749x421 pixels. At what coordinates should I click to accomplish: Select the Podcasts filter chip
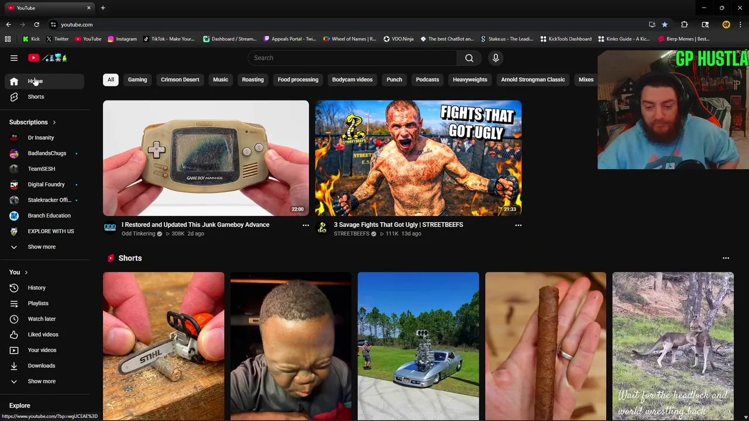click(427, 80)
